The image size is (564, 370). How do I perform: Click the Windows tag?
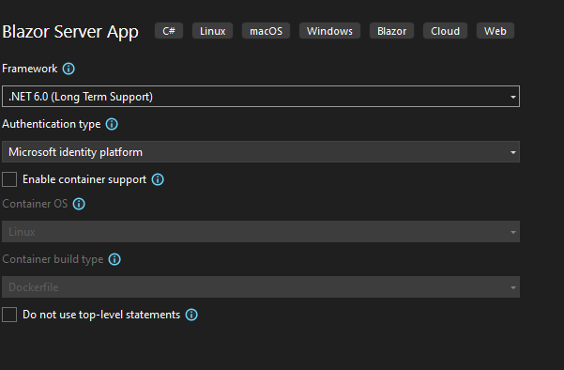click(329, 31)
